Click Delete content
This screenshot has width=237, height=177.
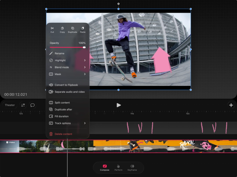point(63,134)
